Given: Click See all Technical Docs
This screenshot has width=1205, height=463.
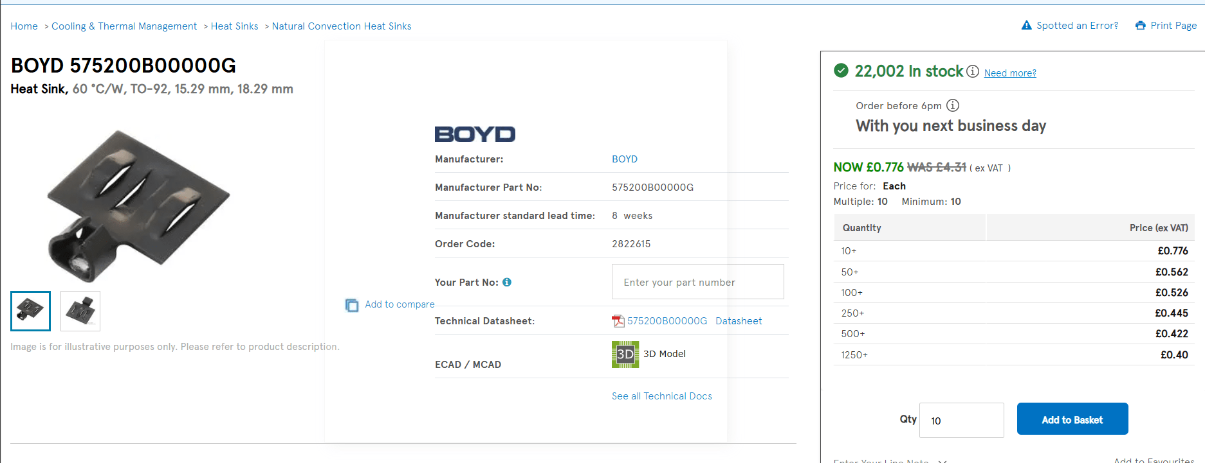Looking at the screenshot, I should [x=662, y=396].
